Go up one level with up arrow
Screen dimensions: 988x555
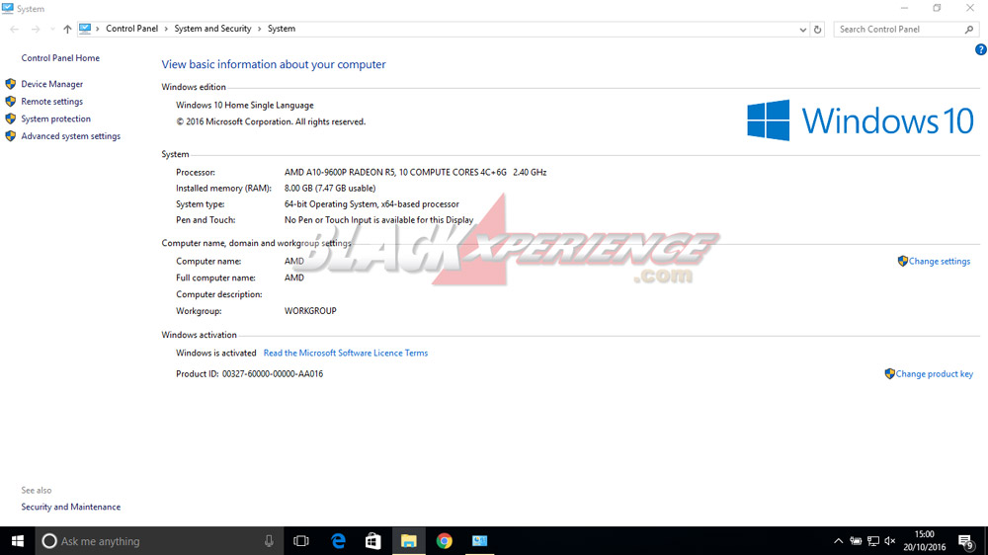coord(67,29)
